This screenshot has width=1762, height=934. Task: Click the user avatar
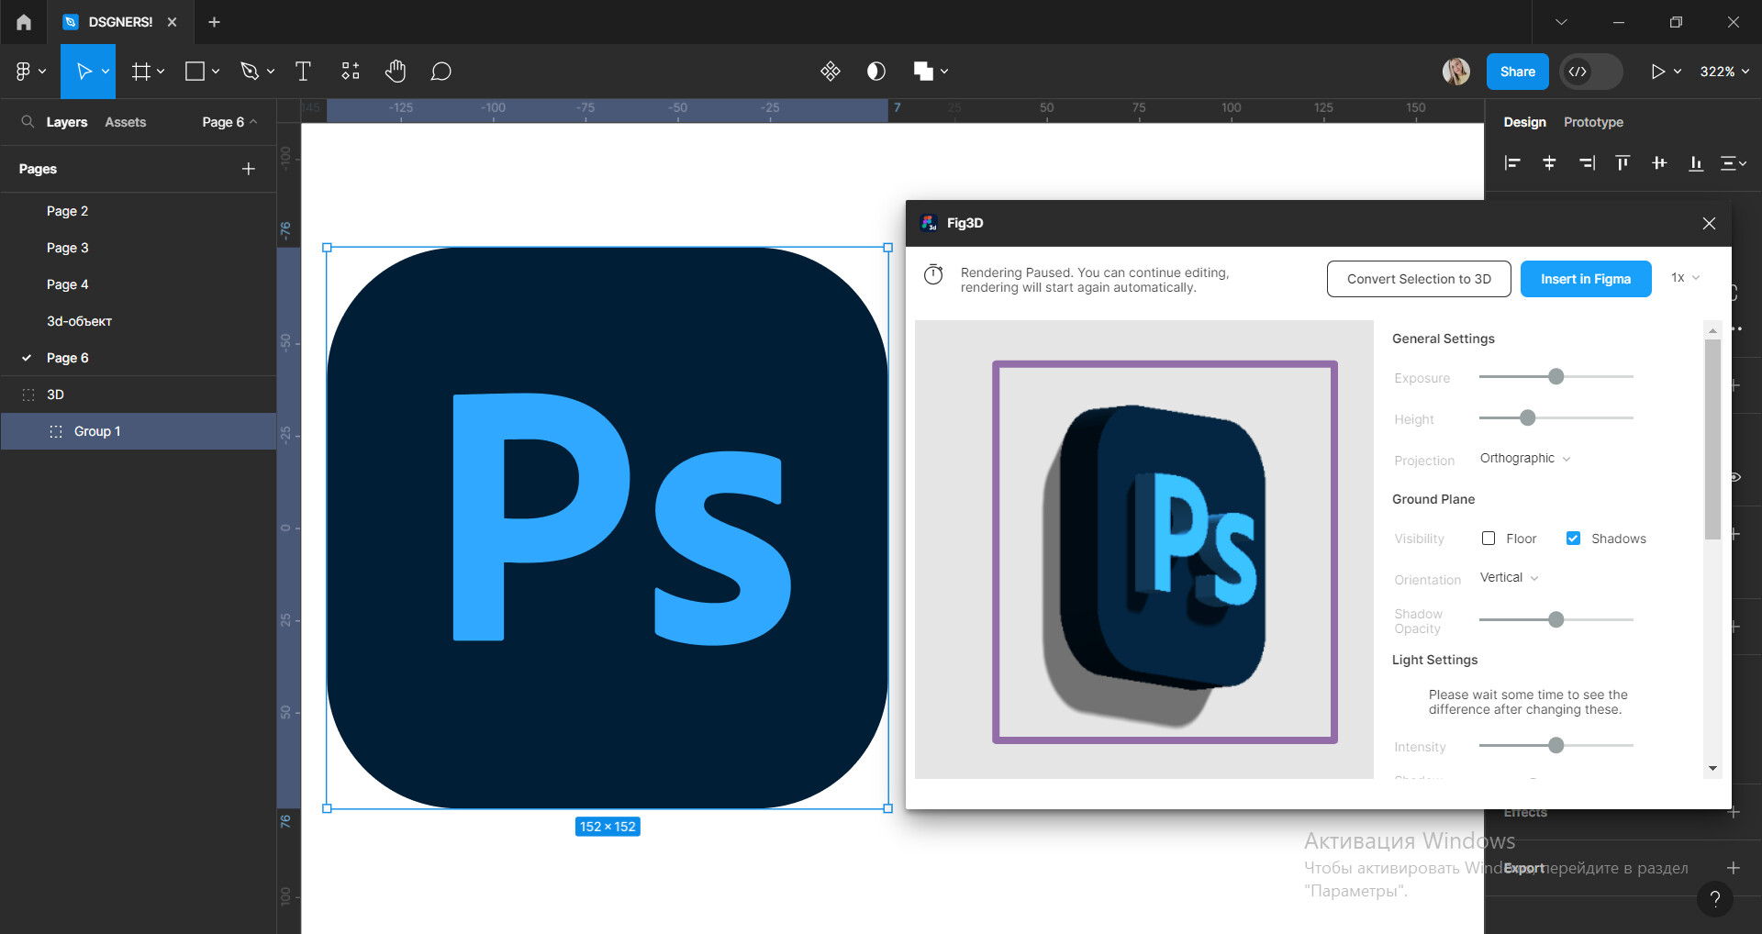pos(1456,72)
